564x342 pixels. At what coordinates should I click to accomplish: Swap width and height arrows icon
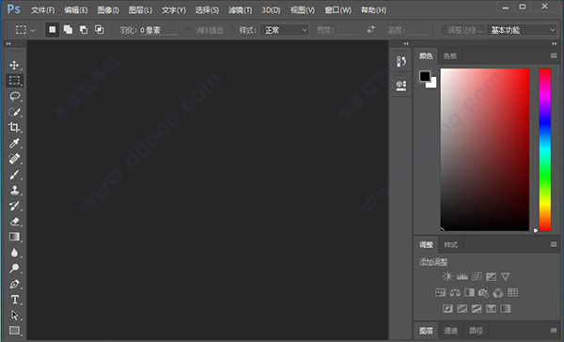pyautogui.click(x=371, y=29)
